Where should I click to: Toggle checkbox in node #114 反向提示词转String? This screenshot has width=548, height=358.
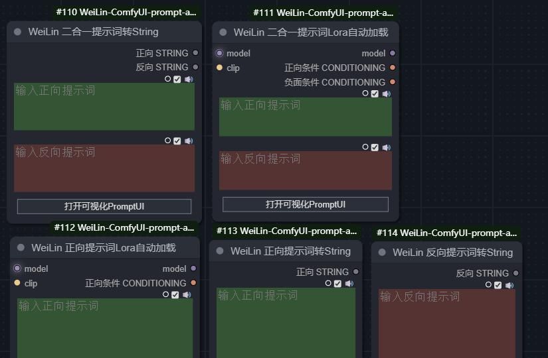(x=498, y=286)
